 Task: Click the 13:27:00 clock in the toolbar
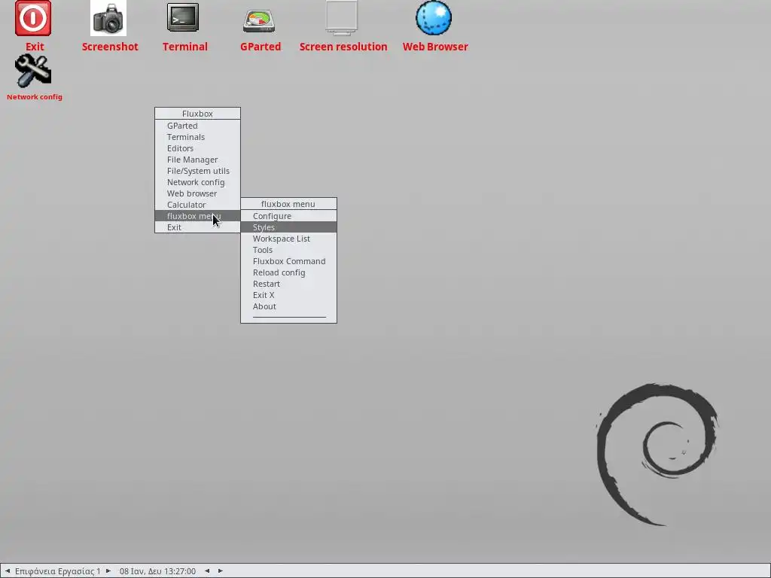(x=157, y=571)
